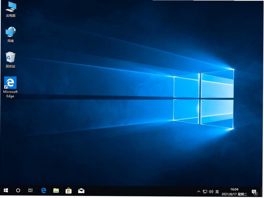The width and height of the screenshot is (264, 198).
Task: Launch Edge from the taskbar
Action: (x=44, y=191)
